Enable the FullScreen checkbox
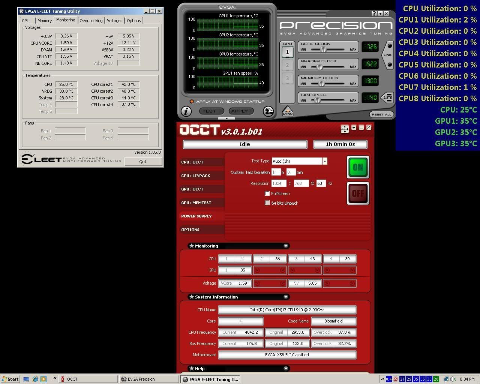This screenshot has height=384, width=480. (x=267, y=193)
